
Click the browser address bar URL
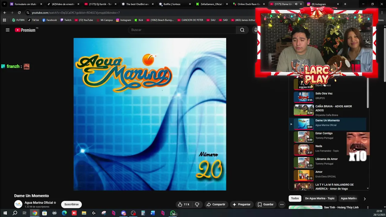[76, 13]
